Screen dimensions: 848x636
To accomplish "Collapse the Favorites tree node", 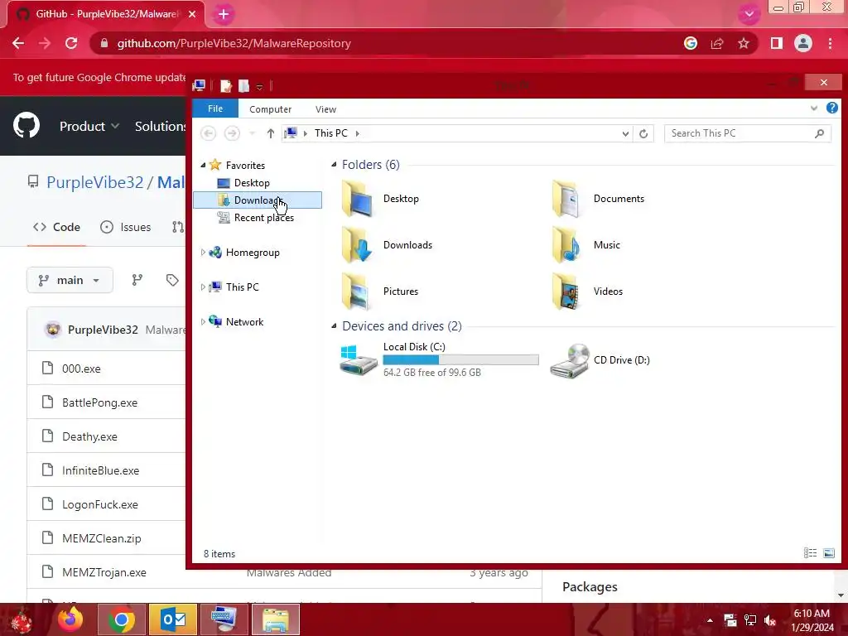I will (x=204, y=165).
